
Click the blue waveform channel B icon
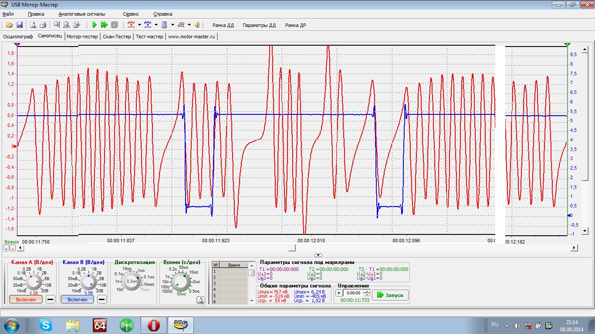coord(148,25)
